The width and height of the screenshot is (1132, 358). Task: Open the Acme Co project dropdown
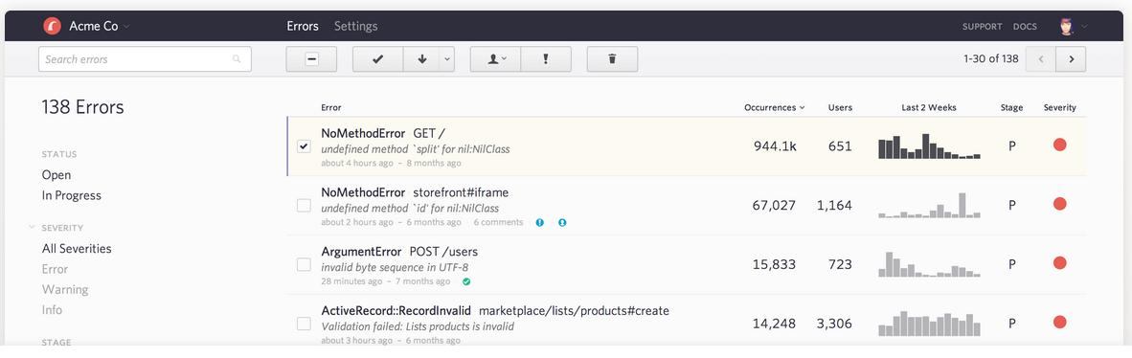point(99,27)
